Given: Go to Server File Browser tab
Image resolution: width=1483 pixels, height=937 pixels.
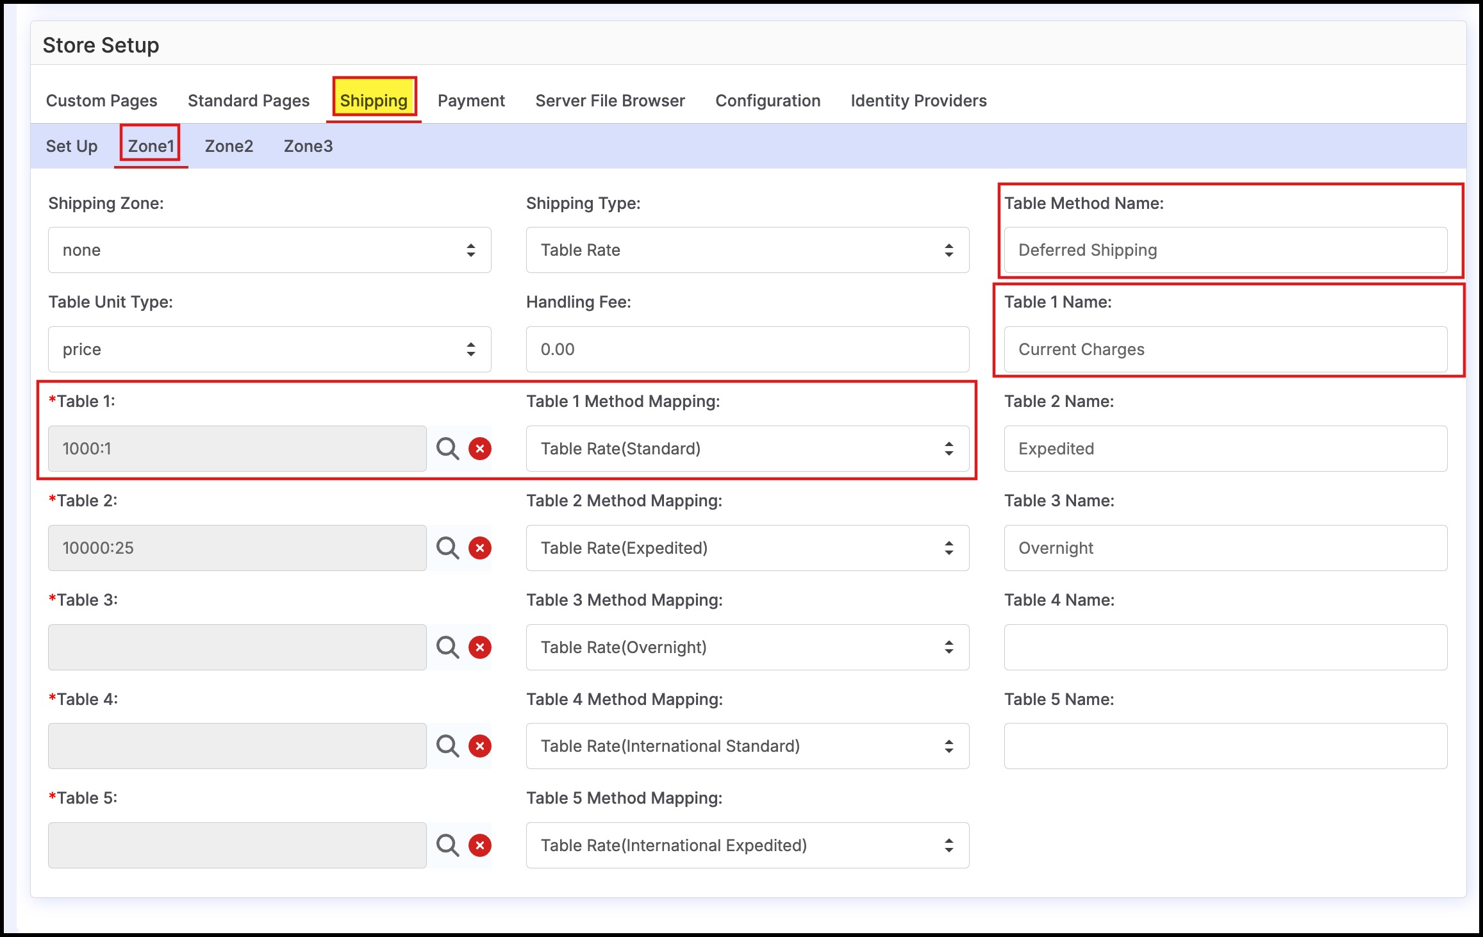Looking at the screenshot, I should click(x=610, y=101).
